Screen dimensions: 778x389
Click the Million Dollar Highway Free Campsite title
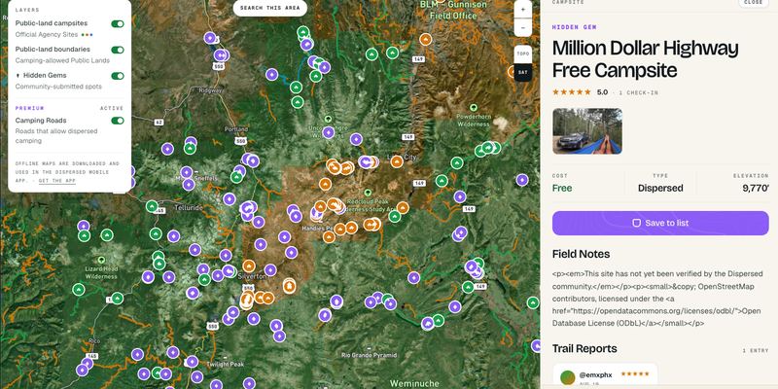(x=645, y=59)
